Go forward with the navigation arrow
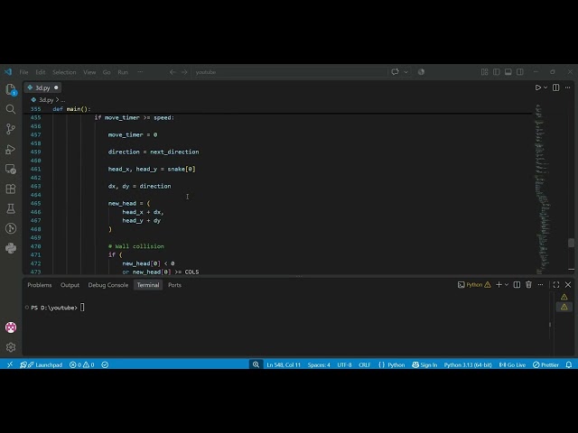Screen dimensions: 578x433 [x=184, y=72]
